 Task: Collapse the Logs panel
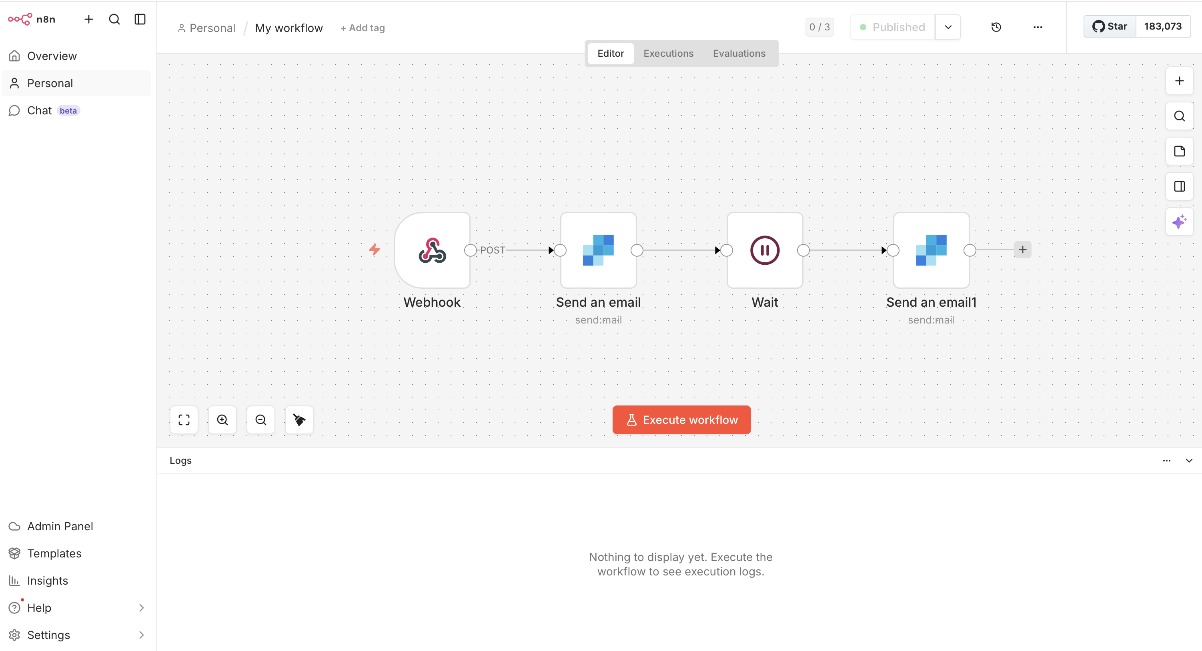click(1189, 461)
